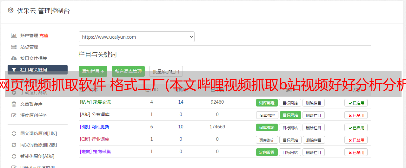Click the 栏目ID value 4

[x=151, y=102]
